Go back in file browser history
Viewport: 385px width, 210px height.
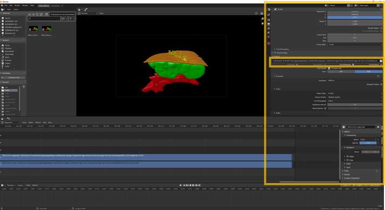(x=30, y=14)
